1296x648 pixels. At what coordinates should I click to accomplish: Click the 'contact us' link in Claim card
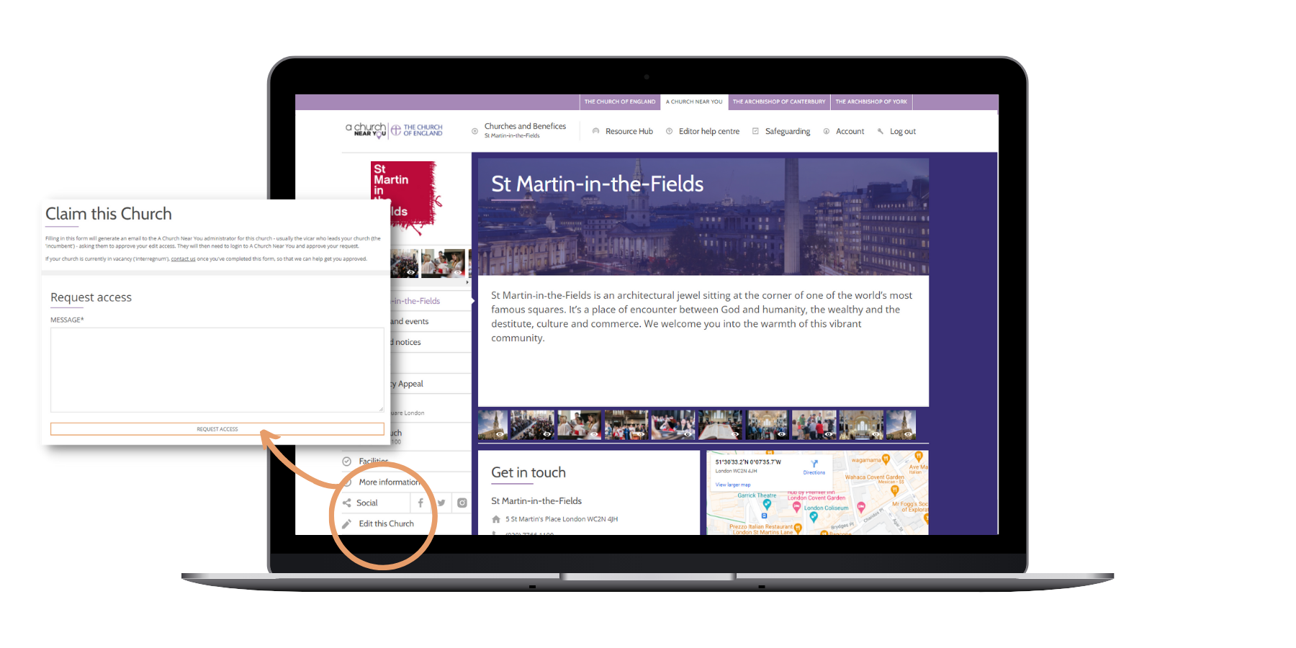183,258
